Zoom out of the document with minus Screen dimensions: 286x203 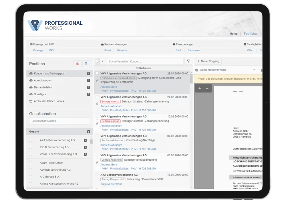(207, 88)
